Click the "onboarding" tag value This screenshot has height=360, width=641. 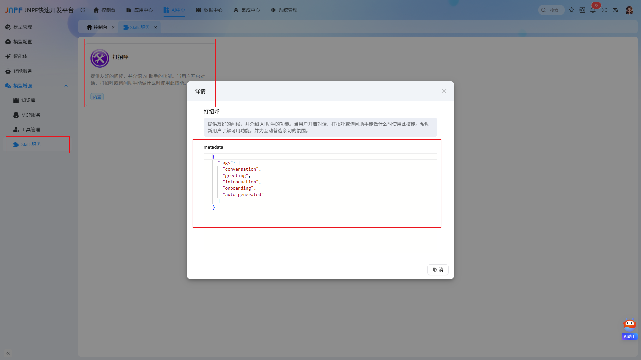click(238, 188)
